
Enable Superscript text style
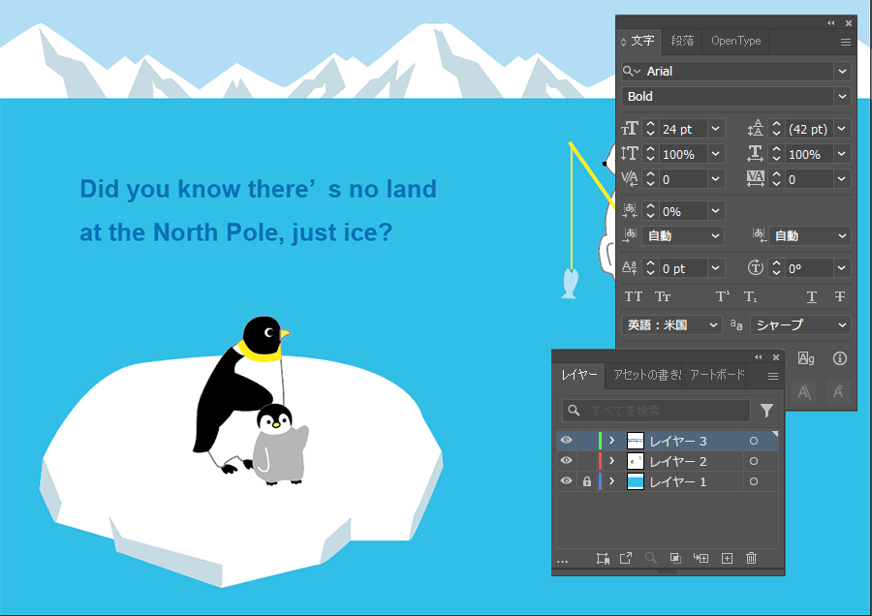[x=723, y=296]
